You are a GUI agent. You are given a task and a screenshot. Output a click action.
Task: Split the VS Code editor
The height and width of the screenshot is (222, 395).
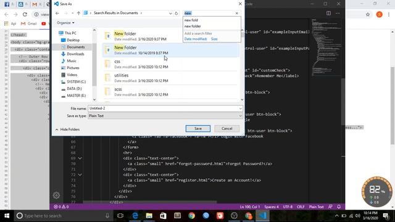[328, 13]
